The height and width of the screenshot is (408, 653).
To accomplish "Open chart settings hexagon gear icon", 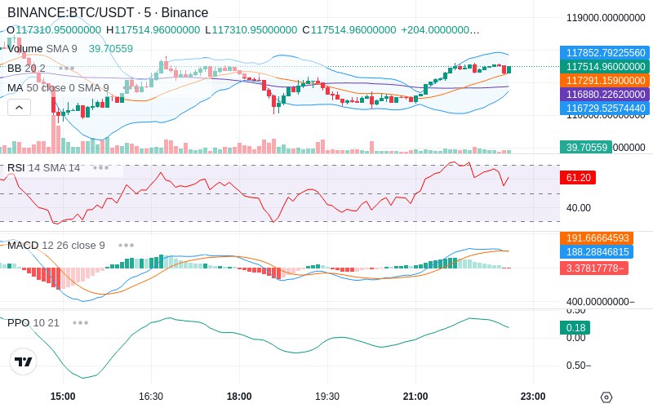I will click(606, 397).
